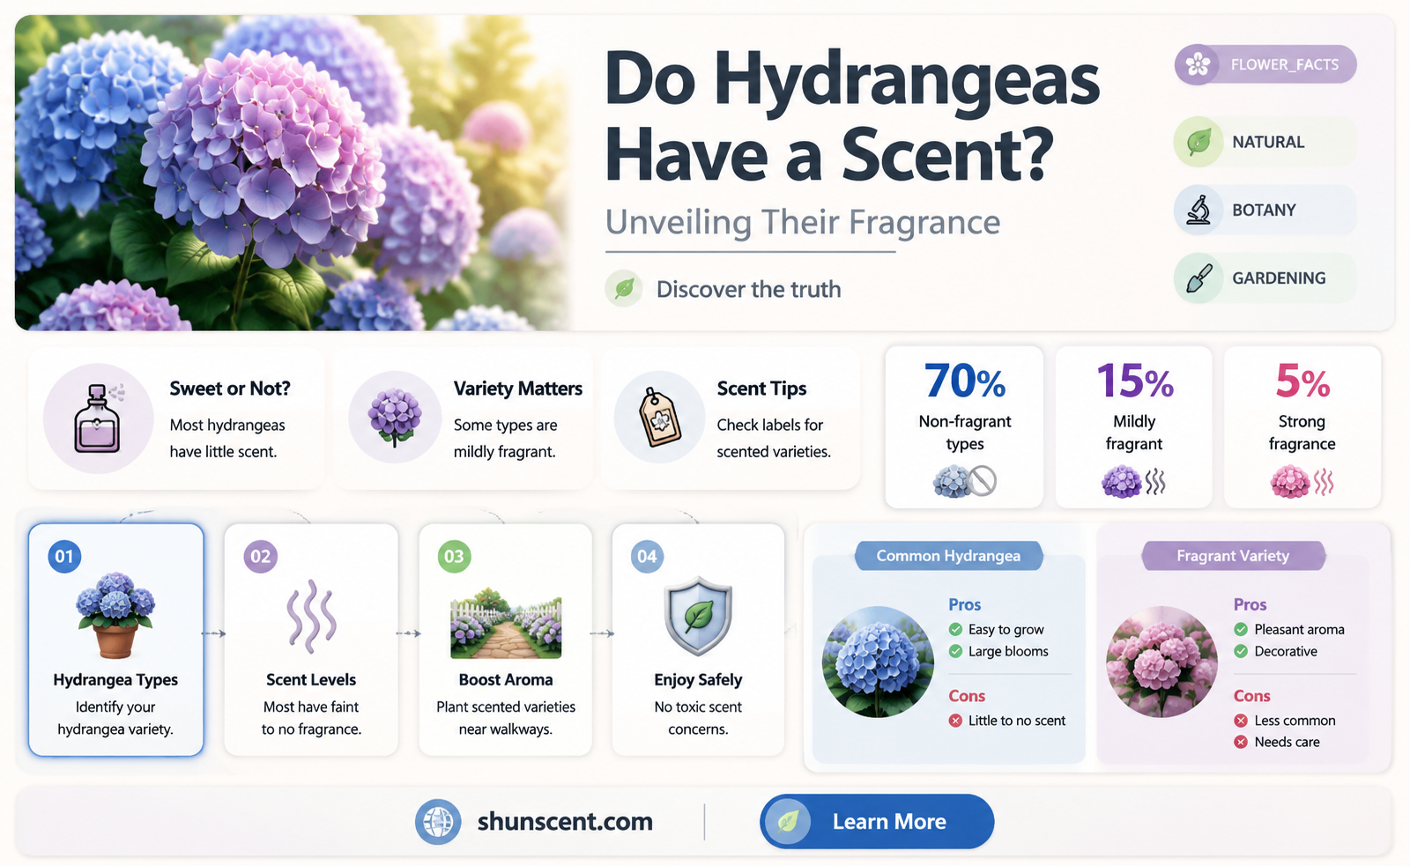Image resolution: width=1410 pixels, height=866 pixels.
Task: Click the Unveiling Their Fragrance subtitle
Action: [x=803, y=222]
